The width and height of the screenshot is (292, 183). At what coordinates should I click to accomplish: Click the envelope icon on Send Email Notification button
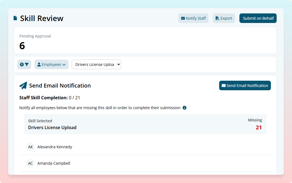point(224,85)
